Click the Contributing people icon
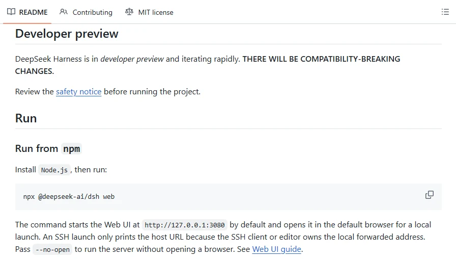 (64, 12)
